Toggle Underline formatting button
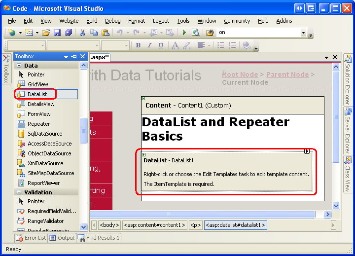The height and width of the screenshot is (256, 355). pyautogui.click(x=161, y=45)
